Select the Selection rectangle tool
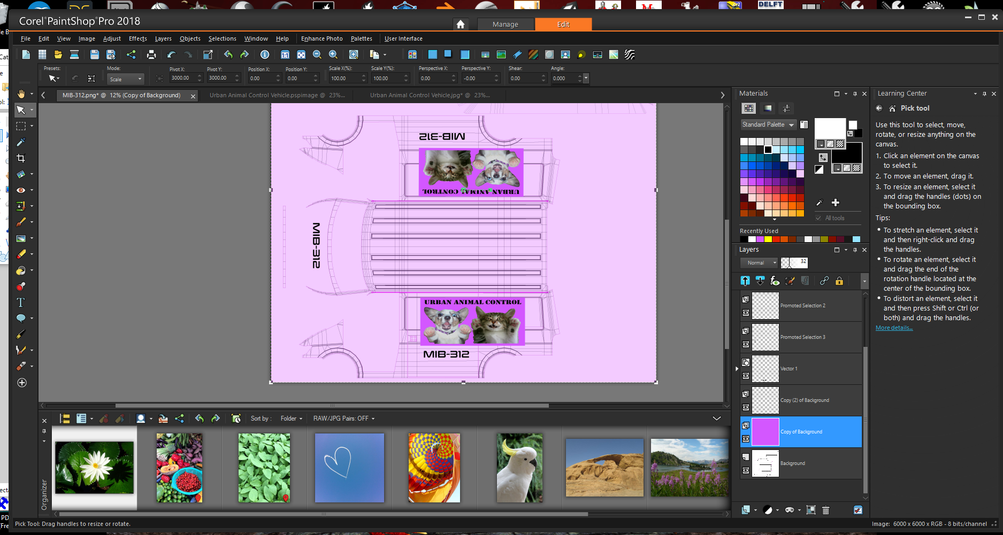Image resolution: width=1003 pixels, height=535 pixels. pyautogui.click(x=21, y=126)
